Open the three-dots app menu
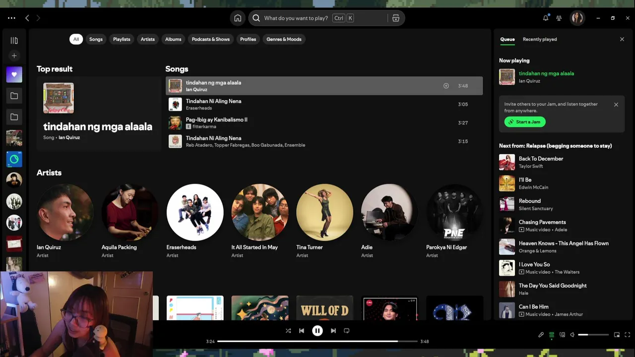Image resolution: width=635 pixels, height=357 pixels. tap(11, 18)
